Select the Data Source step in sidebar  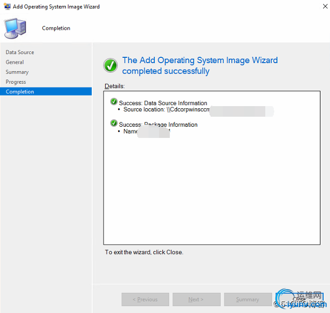[20, 52]
